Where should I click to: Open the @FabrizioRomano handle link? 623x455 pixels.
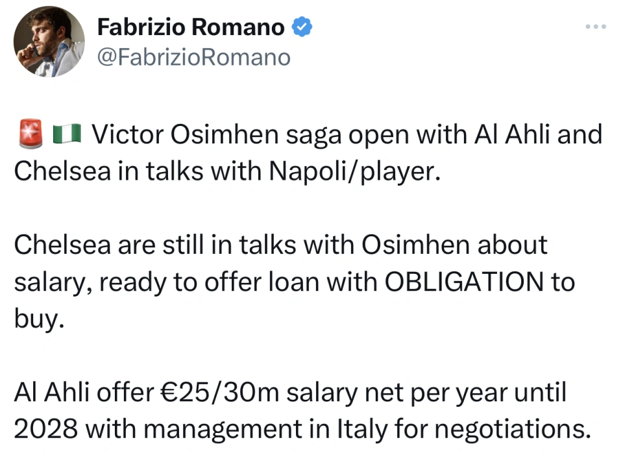pos(194,58)
